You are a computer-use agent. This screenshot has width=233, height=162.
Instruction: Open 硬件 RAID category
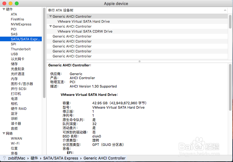[19, 109]
